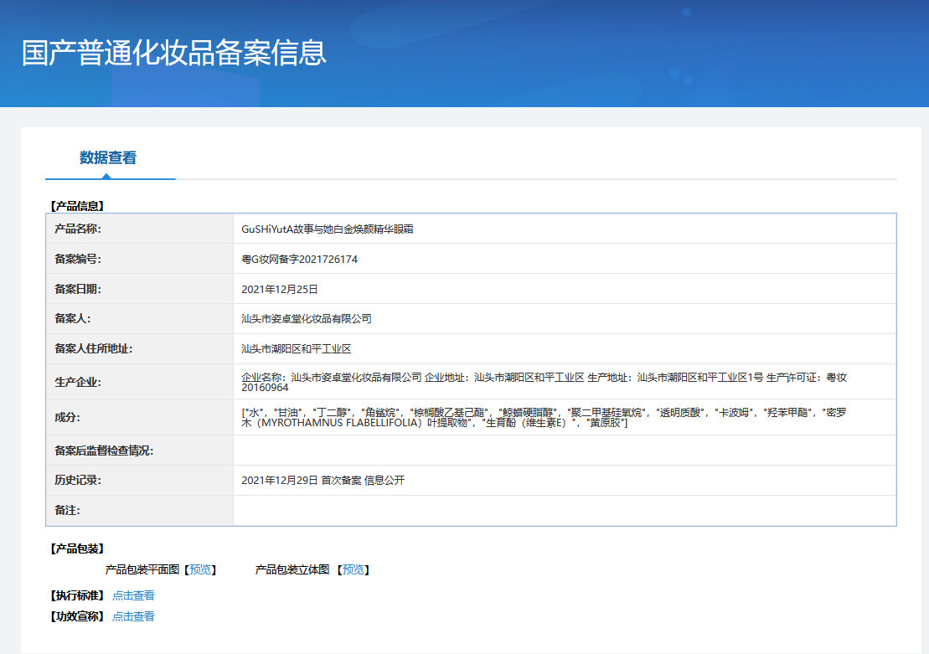Screen dimensions: 929x654
Task: Click the 备案人 label cell
Action: tap(140, 319)
